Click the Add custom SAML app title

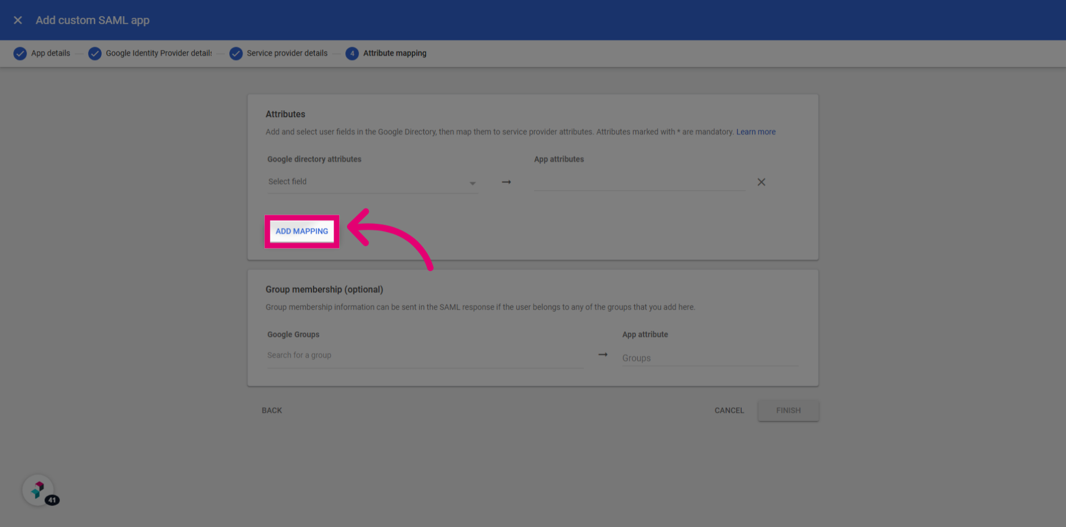[93, 21]
